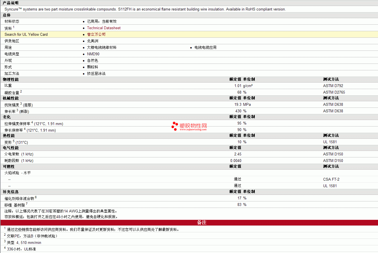The image size is (378, 253).
Task: Select the 变形 (131°C) property label
Action: [16, 142]
